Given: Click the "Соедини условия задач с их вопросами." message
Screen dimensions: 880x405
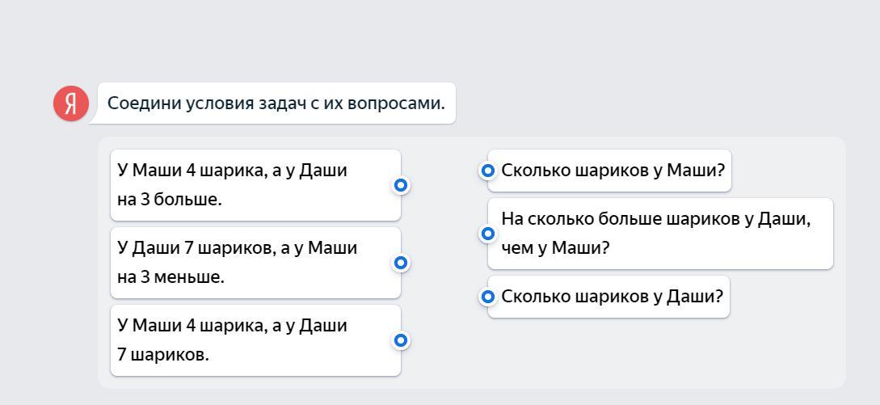Looking at the screenshot, I should 276,103.
